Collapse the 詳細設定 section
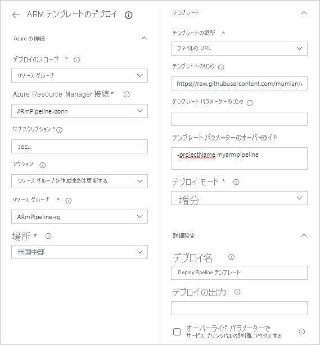 (304, 235)
